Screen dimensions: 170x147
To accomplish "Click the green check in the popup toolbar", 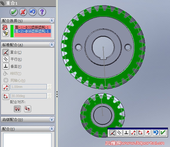I will point(163,133).
